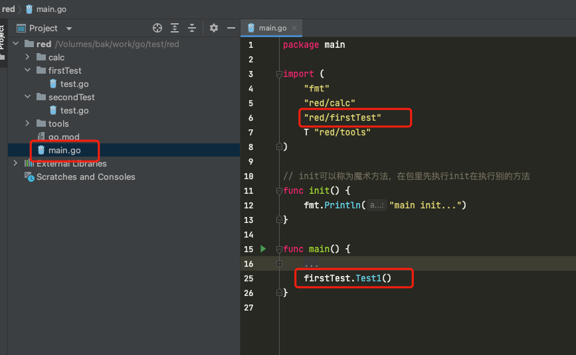
Task: Expand the calc folder chevron
Action: [27, 57]
